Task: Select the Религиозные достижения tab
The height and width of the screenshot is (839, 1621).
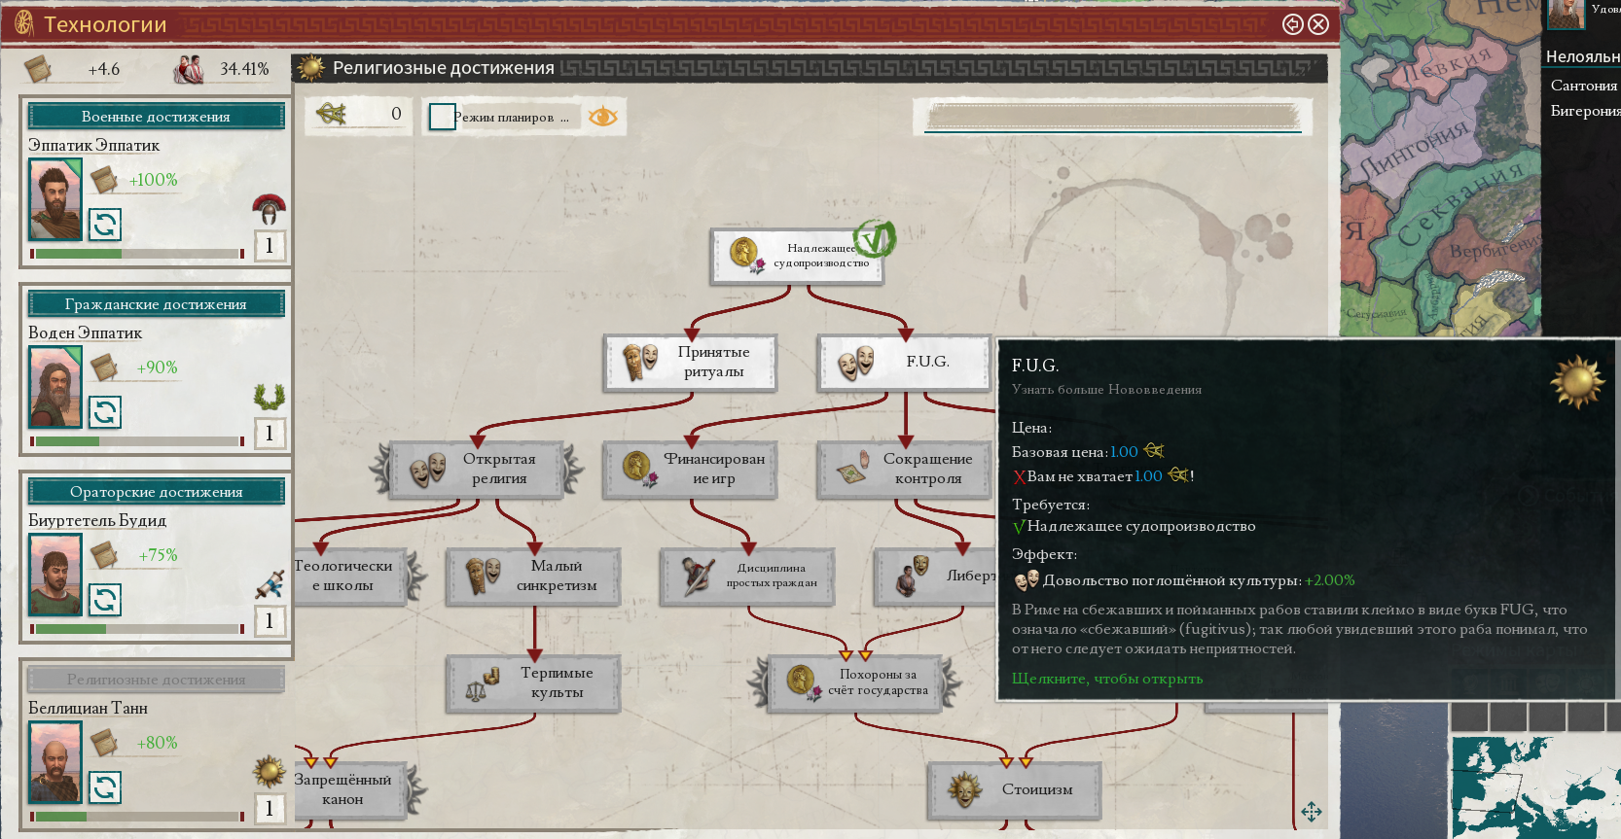Action: click(156, 680)
